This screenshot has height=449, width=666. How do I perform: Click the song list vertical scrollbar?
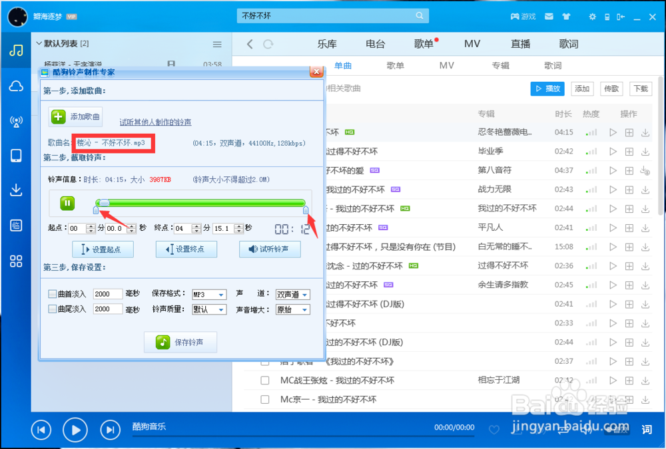click(661, 145)
